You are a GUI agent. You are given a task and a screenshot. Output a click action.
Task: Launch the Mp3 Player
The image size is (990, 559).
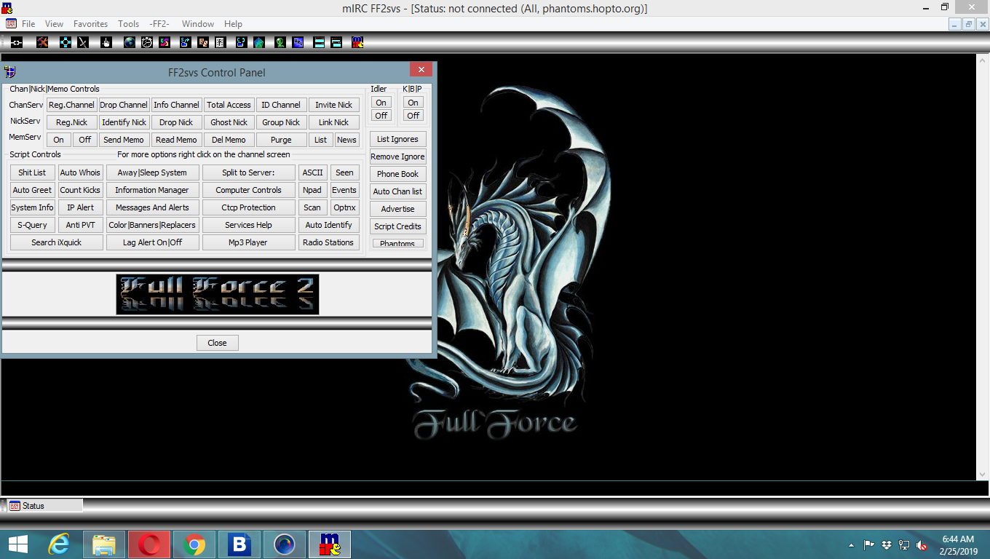pos(249,242)
